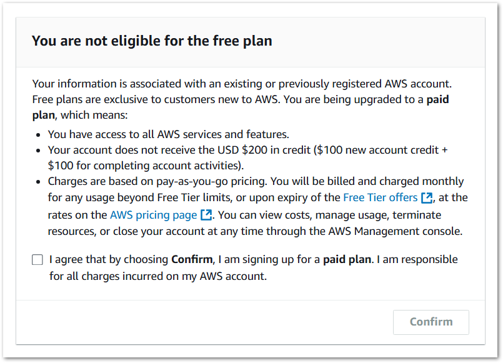Image resolution: width=503 pixels, height=363 pixels.
Task: Click the 'AWS Management console' text
Action: click(x=395, y=231)
